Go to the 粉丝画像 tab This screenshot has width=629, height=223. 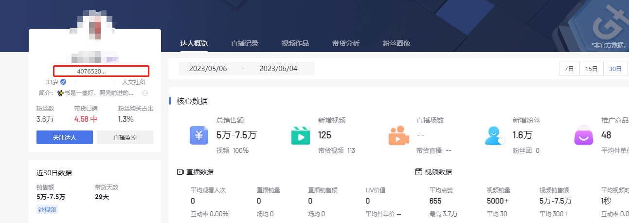tap(396, 43)
